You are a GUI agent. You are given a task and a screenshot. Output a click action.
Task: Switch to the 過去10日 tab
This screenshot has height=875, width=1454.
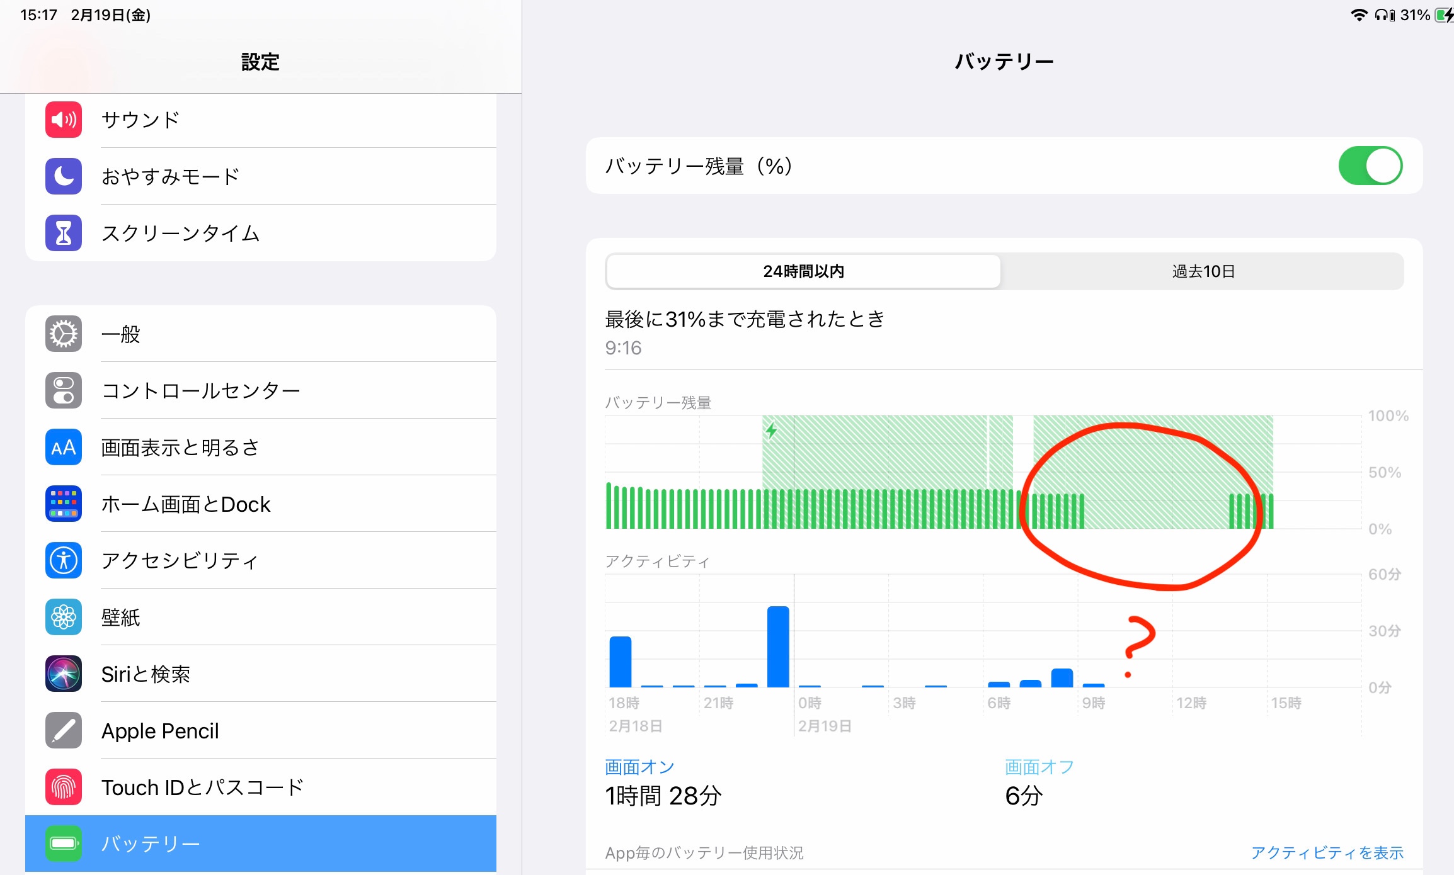click(x=1203, y=271)
